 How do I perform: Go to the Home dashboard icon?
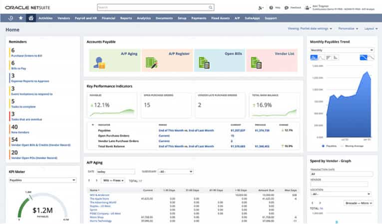click(x=31, y=18)
